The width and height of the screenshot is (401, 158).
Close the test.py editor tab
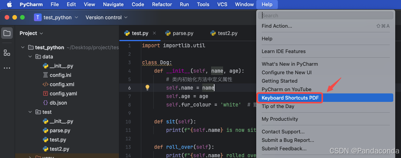154,33
